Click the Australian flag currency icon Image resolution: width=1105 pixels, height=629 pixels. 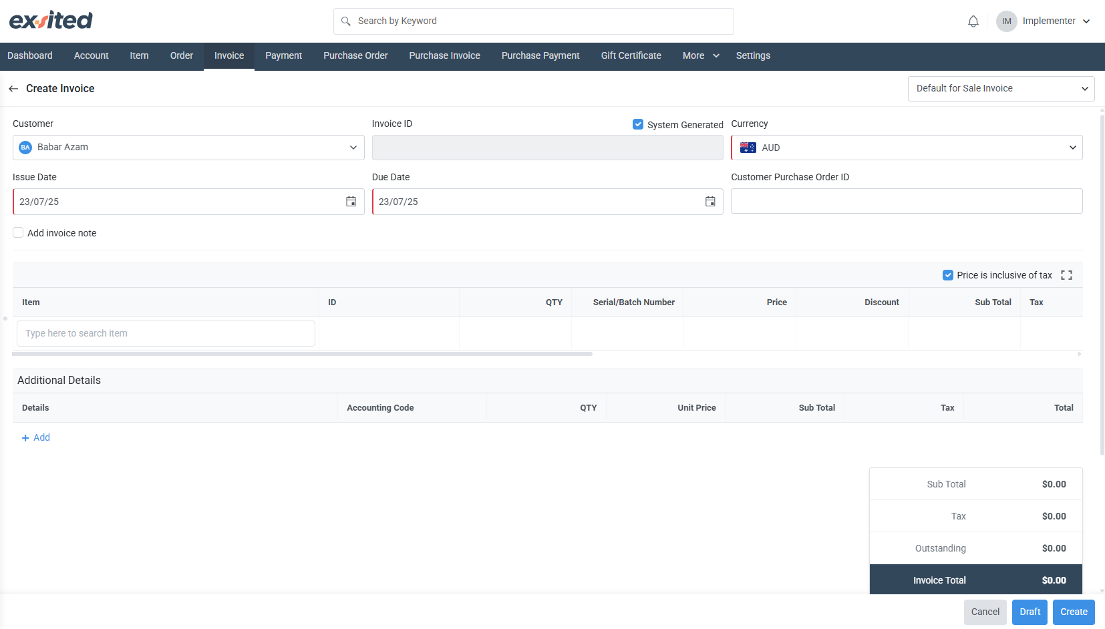tap(748, 148)
